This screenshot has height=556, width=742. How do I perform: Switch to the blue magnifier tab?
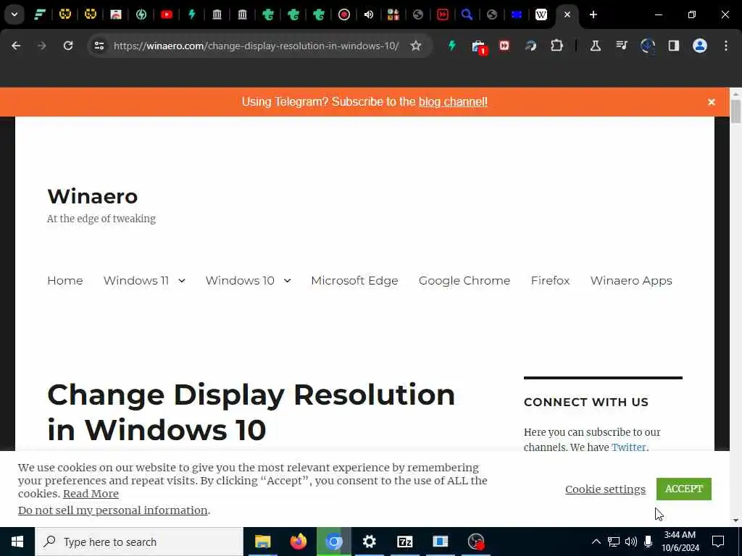467,14
